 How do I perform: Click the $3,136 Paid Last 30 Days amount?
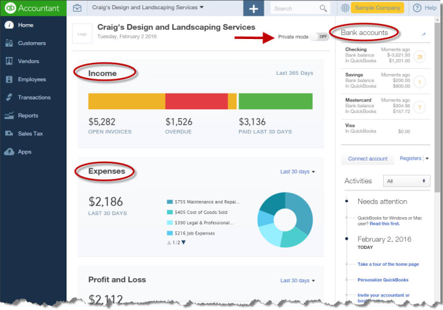click(x=252, y=122)
